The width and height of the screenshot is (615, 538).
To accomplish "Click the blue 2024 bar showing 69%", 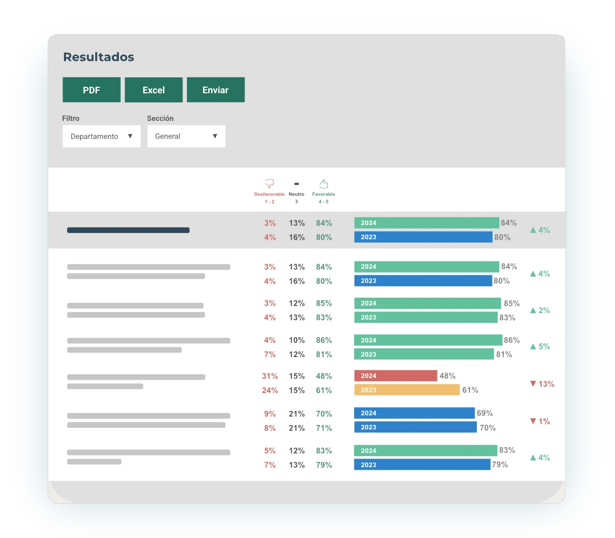I will pyautogui.click(x=414, y=413).
